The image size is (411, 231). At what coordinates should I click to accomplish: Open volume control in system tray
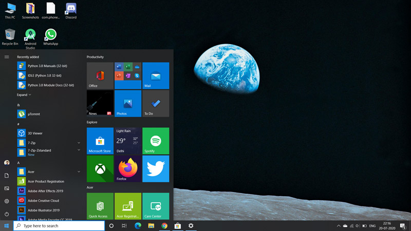(358, 226)
